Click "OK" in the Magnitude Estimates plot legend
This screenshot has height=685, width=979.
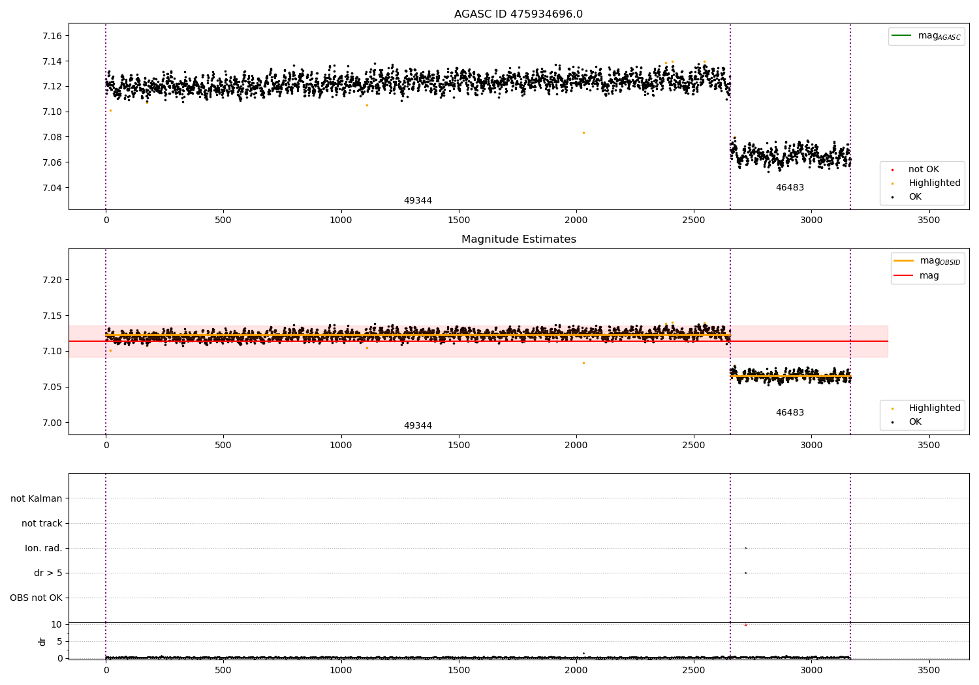tap(915, 422)
